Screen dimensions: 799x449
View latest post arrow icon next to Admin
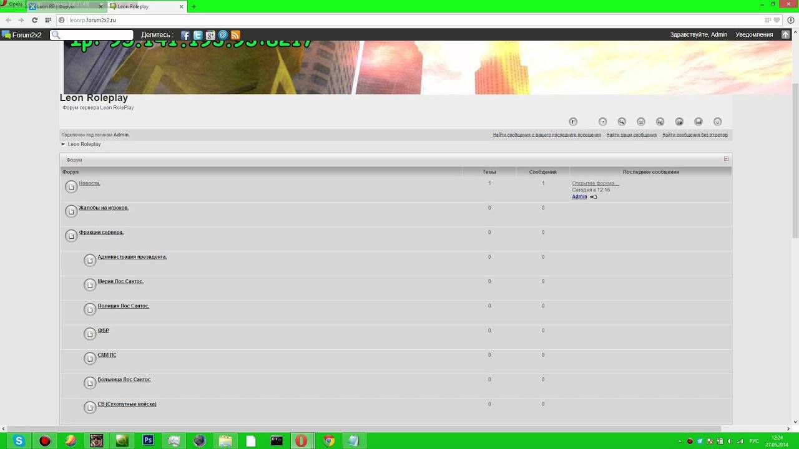(593, 197)
